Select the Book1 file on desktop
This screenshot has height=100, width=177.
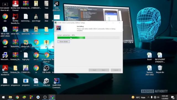click(149, 56)
